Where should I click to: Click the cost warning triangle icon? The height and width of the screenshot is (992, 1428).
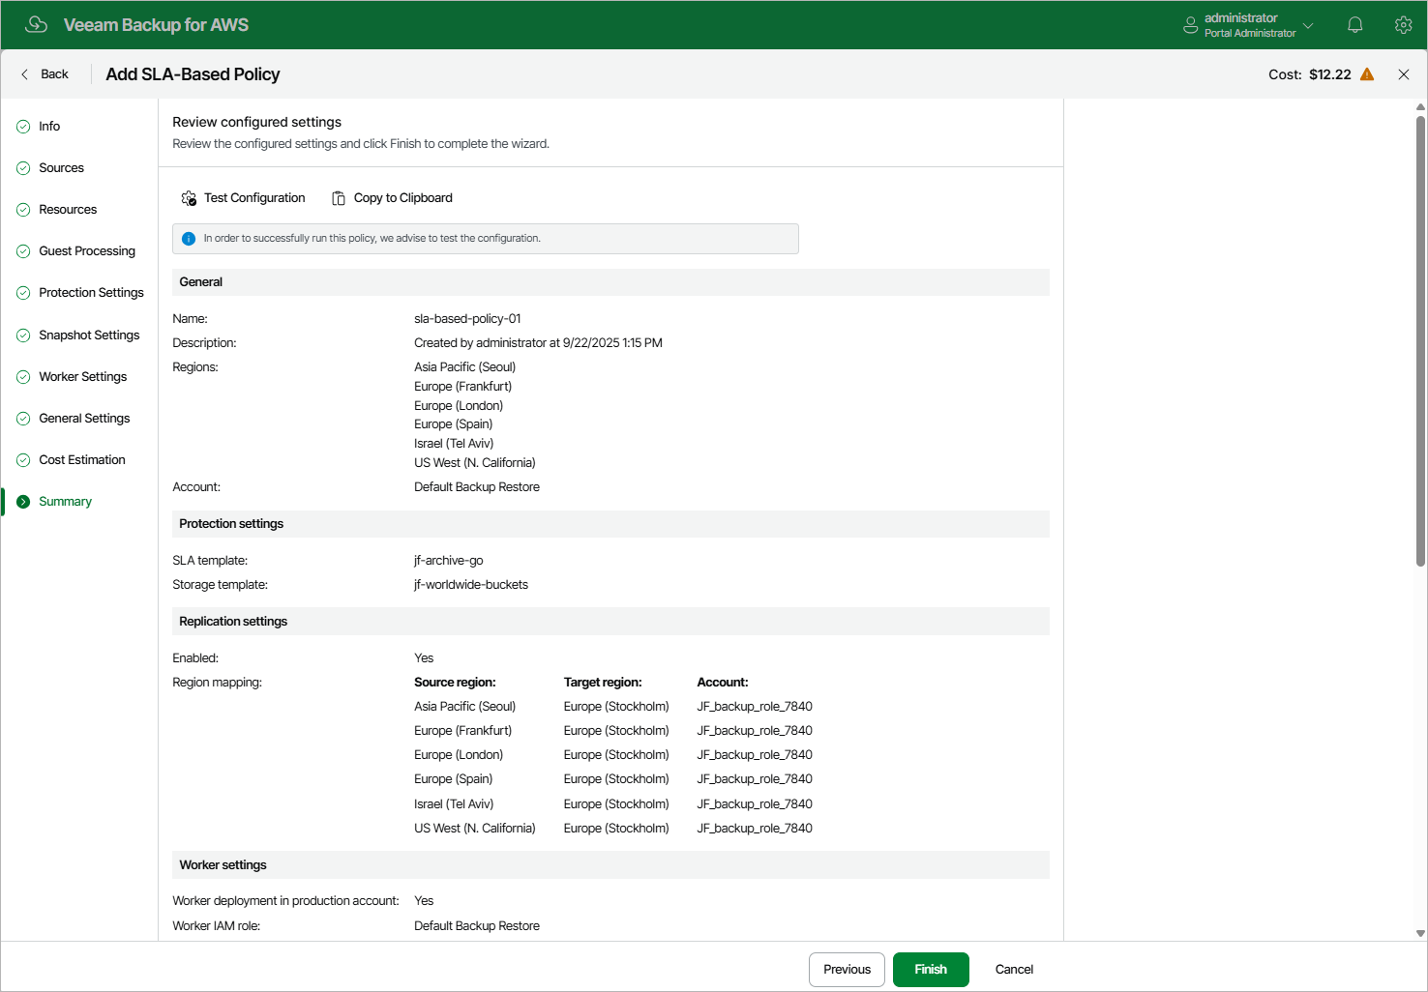(x=1367, y=74)
